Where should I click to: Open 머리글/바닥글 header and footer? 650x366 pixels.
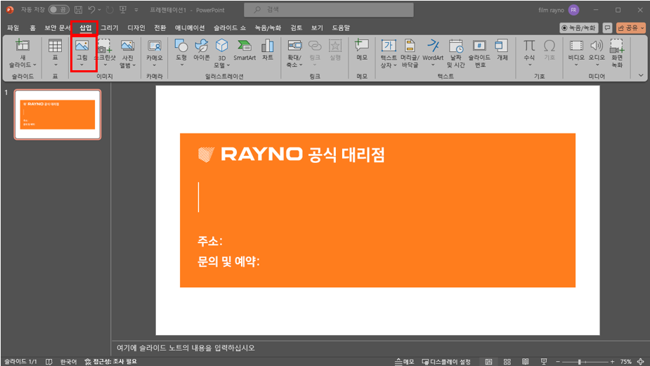410,53
